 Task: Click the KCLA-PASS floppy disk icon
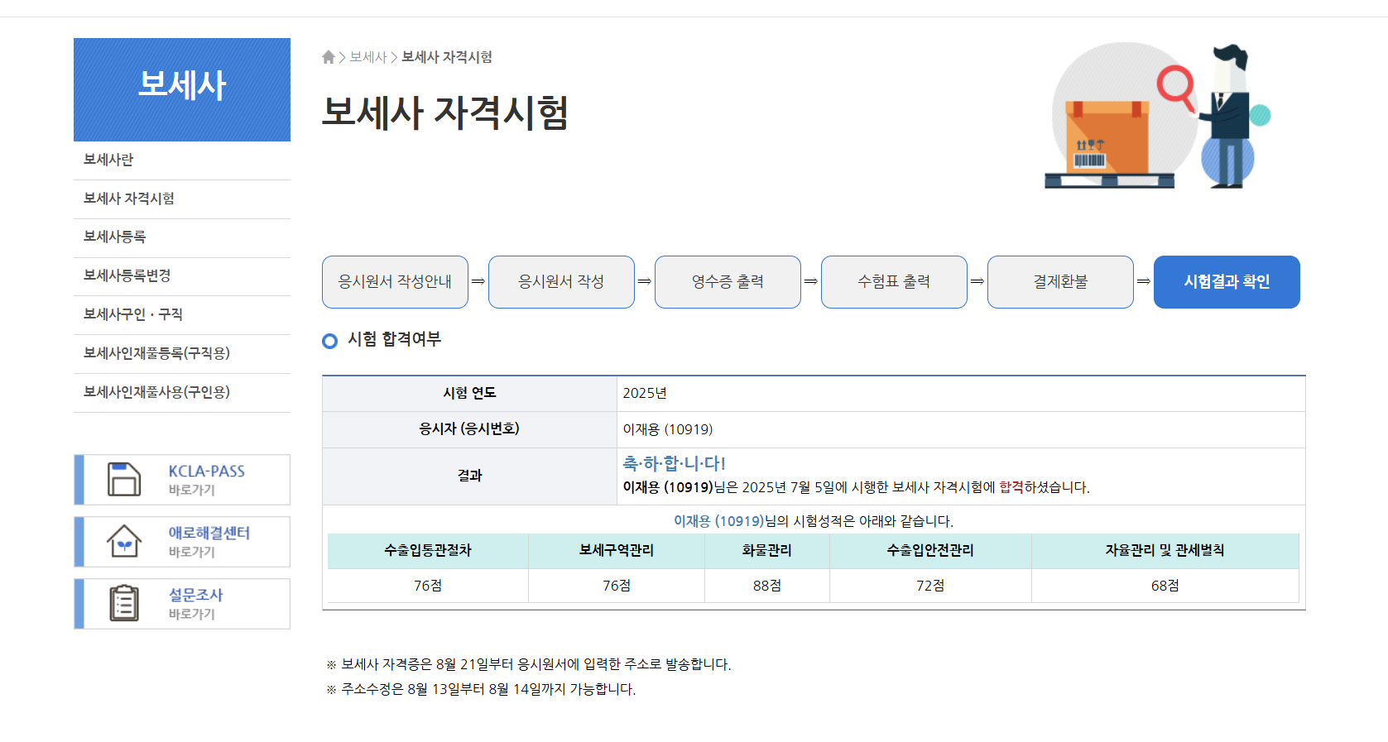pyautogui.click(x=124, y=480)
